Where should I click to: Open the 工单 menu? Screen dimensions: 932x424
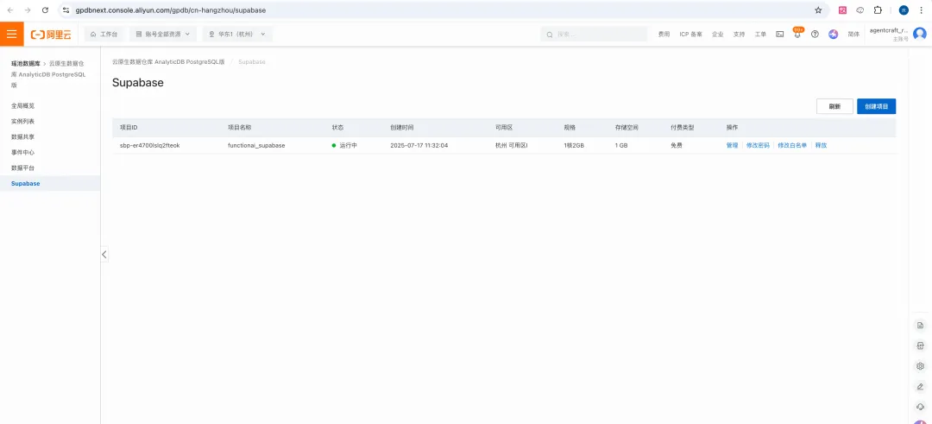pos(760,35)
